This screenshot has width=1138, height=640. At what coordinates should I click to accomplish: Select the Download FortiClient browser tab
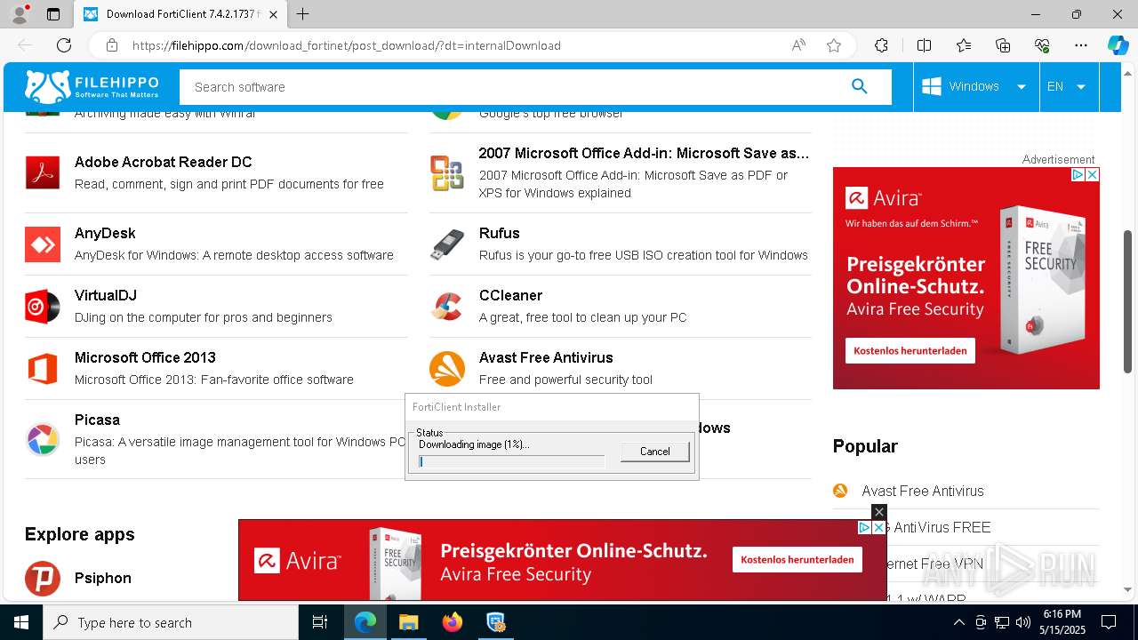click(180, 14)
